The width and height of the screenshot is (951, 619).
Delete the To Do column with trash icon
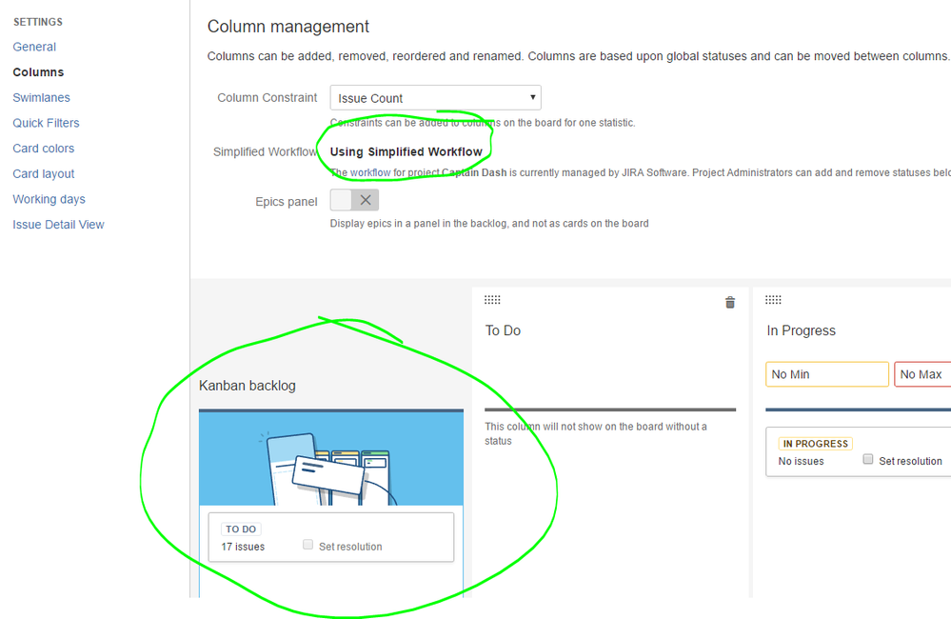click(x=730, y=302)
